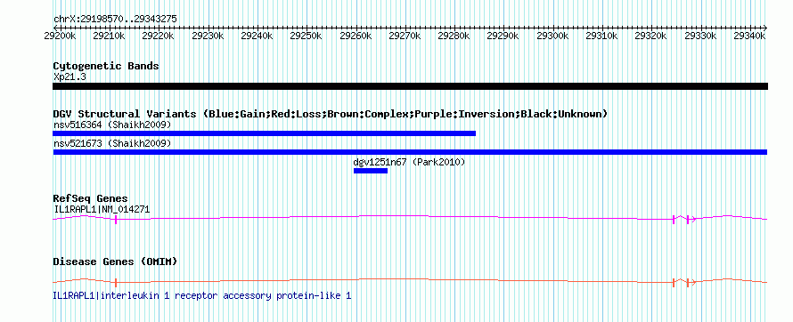
Task: Click the 29300k ruler position
Action: [552, 36]
